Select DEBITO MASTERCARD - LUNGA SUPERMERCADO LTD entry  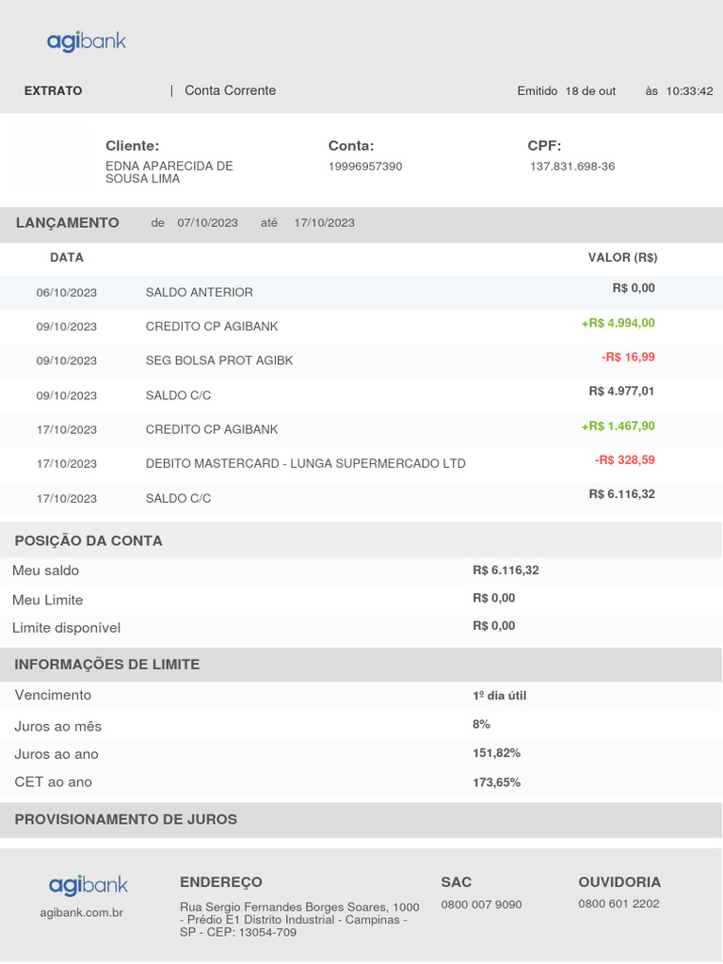pos(306,463)
